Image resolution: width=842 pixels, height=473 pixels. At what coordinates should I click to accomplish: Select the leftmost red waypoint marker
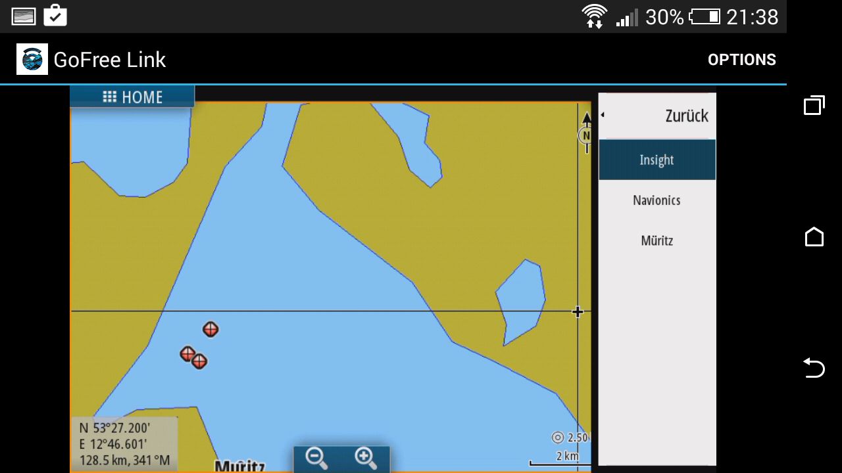click(187, 354)
